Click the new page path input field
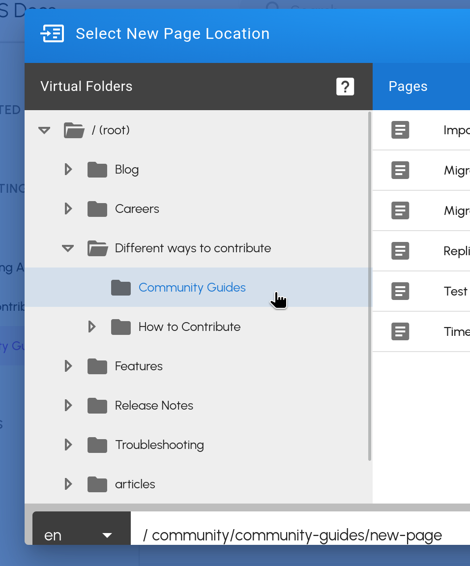The width and height of the screenshot is (470, 566). 300,528
